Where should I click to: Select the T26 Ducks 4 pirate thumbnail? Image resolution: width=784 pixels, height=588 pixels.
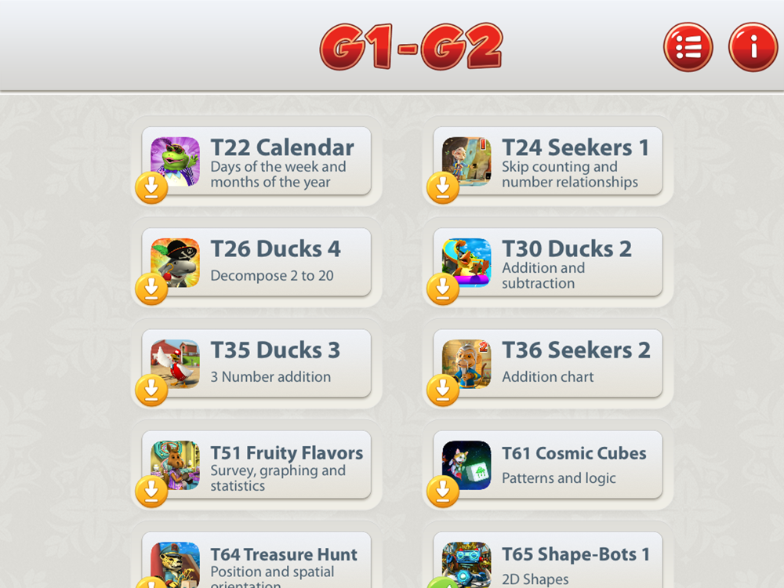(x=176, y=263)
